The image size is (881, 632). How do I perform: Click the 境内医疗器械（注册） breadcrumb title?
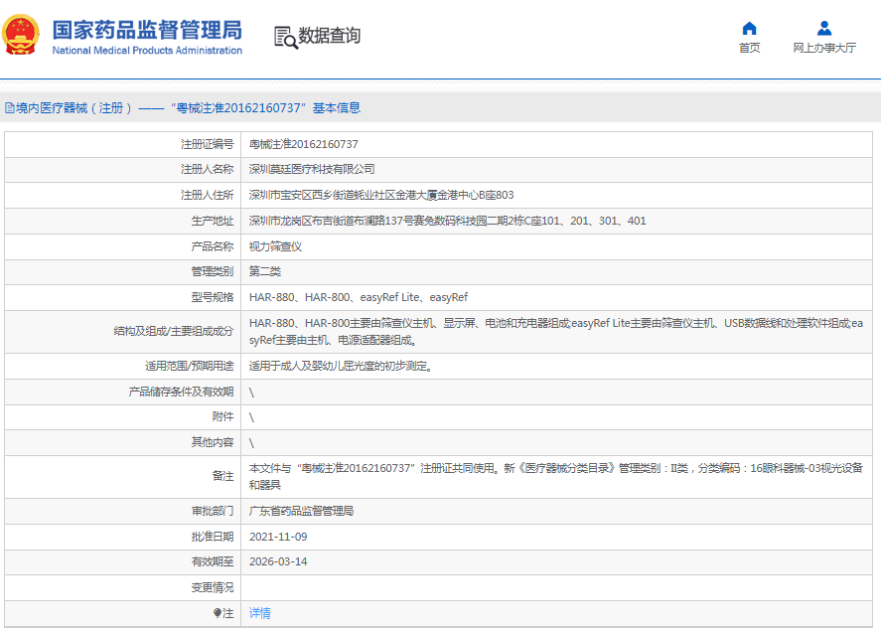click(74, 108)
